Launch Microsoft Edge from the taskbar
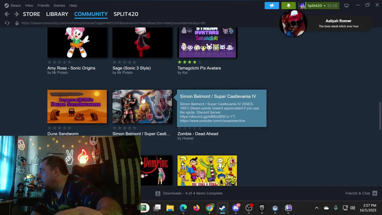Viewport: 382px width, 215px height. (183, 208)
